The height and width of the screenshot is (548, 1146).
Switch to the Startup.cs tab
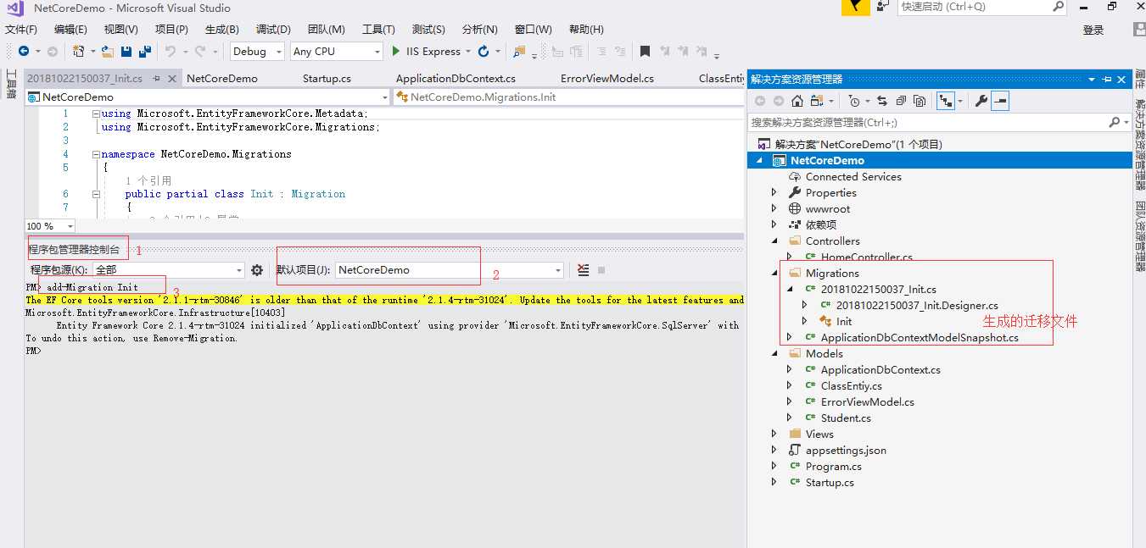point(327,79)
